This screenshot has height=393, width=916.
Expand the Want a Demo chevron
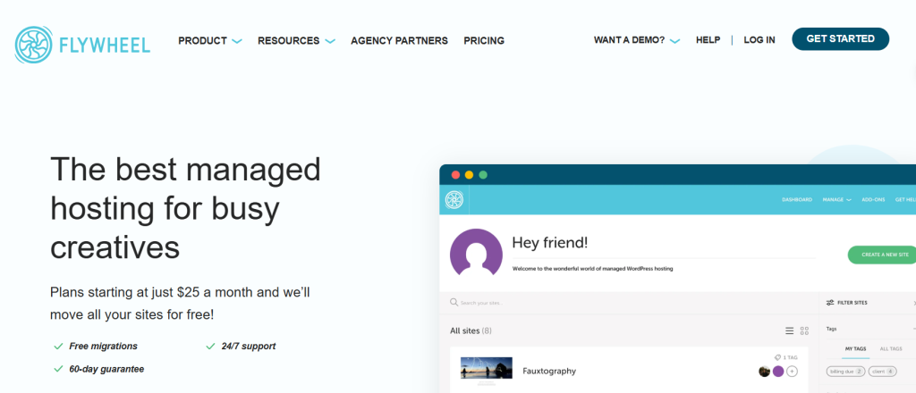point(674,41)
